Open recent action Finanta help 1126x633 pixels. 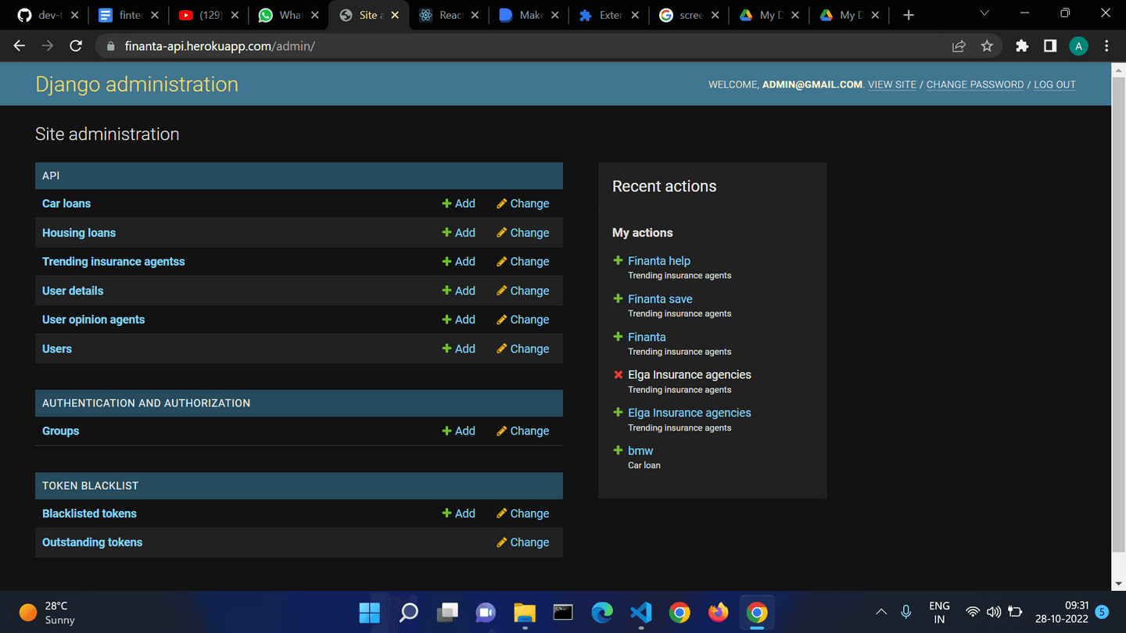[x=659, y=261]
